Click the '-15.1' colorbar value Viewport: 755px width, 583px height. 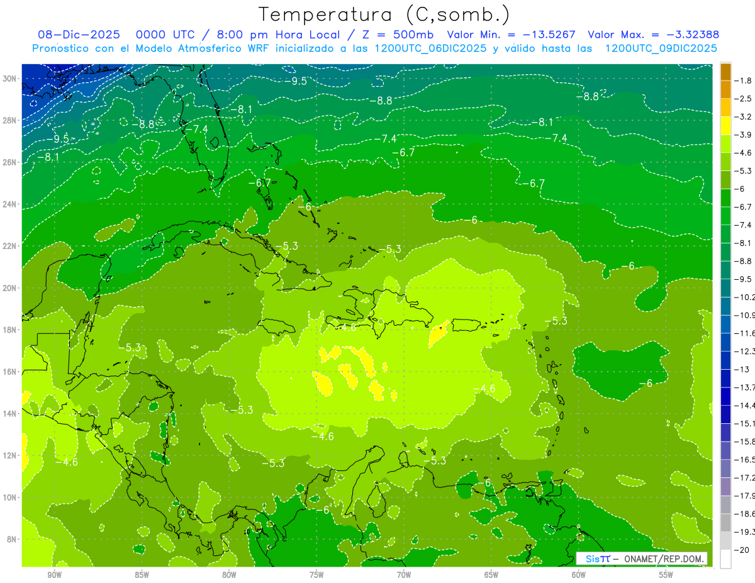[x=745, y=423]
